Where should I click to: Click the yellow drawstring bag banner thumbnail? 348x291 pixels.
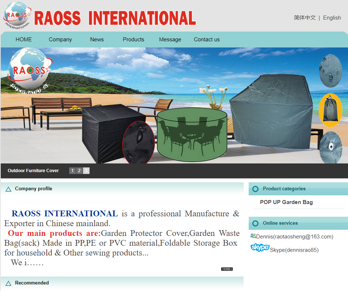[x=330, y=111]
